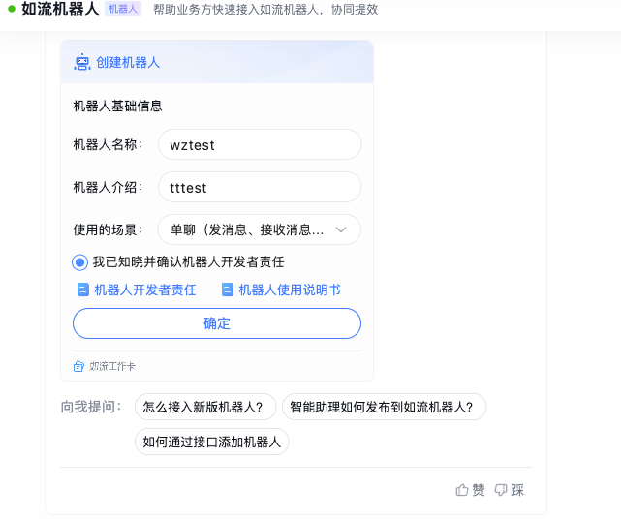Viewport: 621px width, 519px height.
Task: Click the chevron arrow in 使用的场景 selector
Action: pyautogui.click(x=341, y=229)
